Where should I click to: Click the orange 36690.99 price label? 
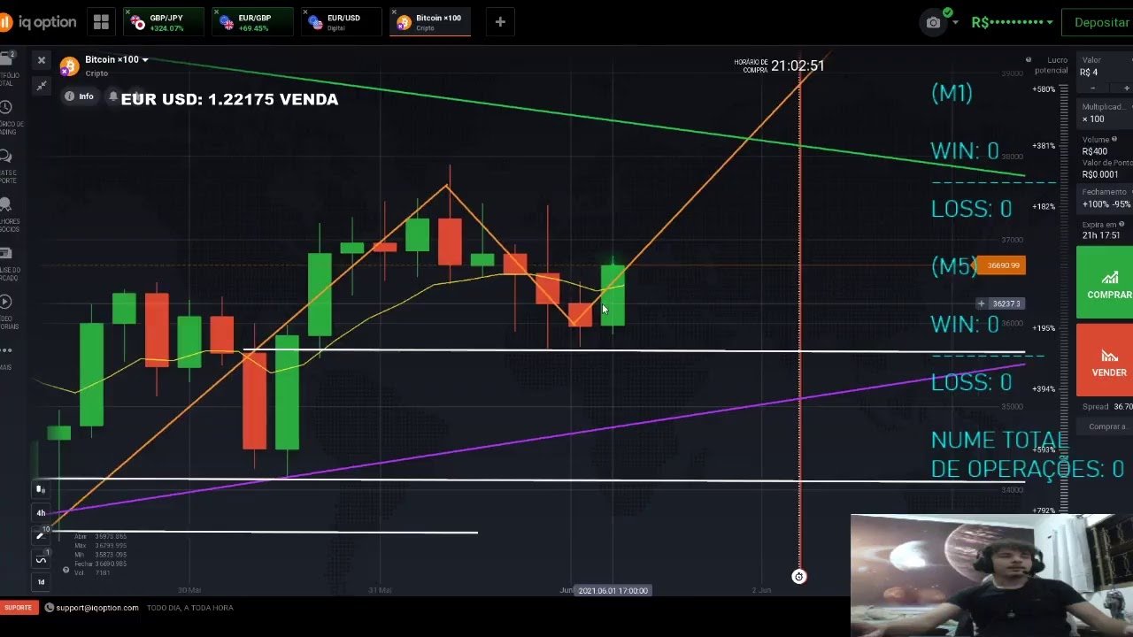(1001, 265)
